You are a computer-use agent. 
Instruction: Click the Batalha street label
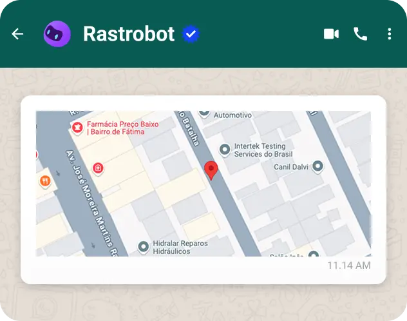[x=189, y=128]
